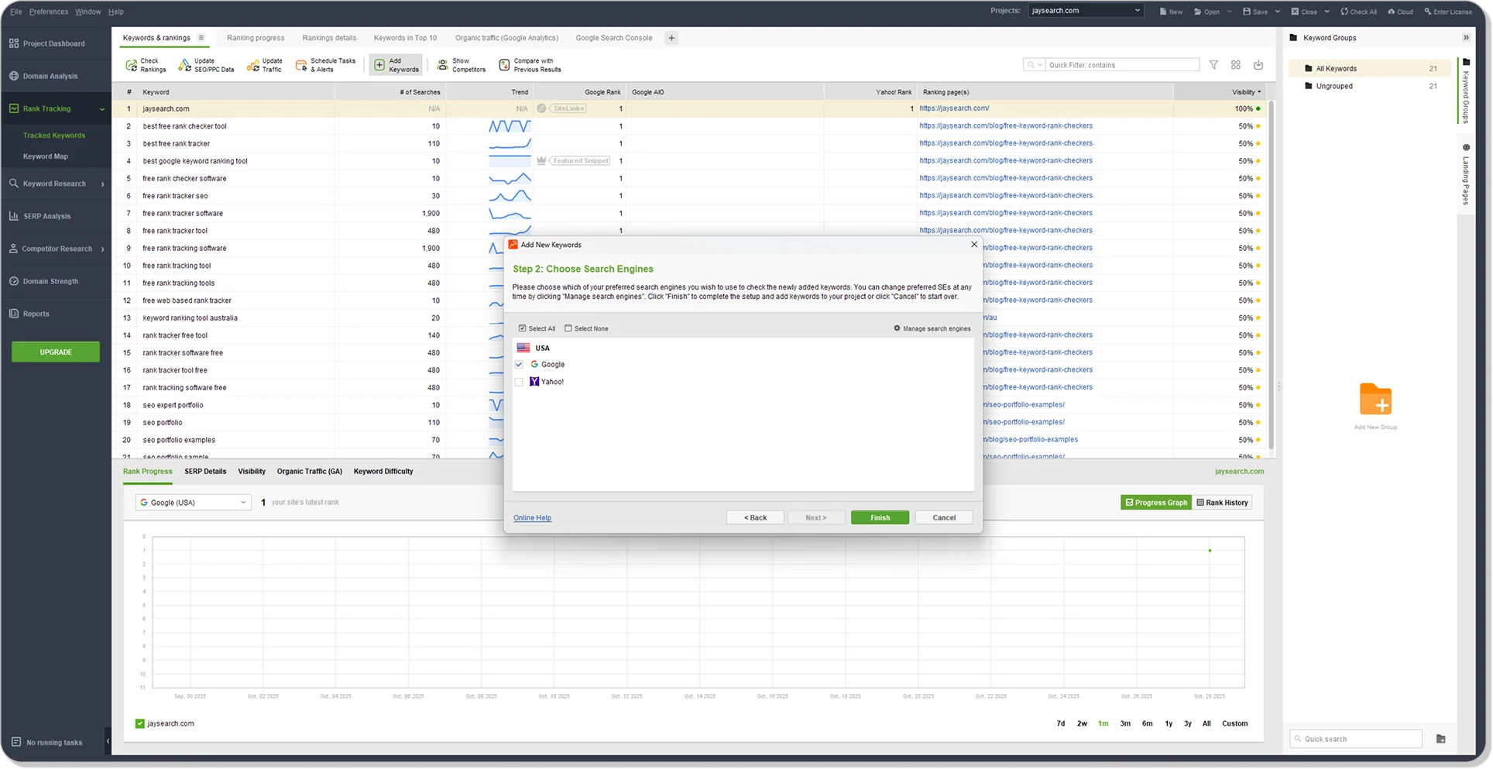Open the Online Help link

pyautogui.click(x=532, y=518)
